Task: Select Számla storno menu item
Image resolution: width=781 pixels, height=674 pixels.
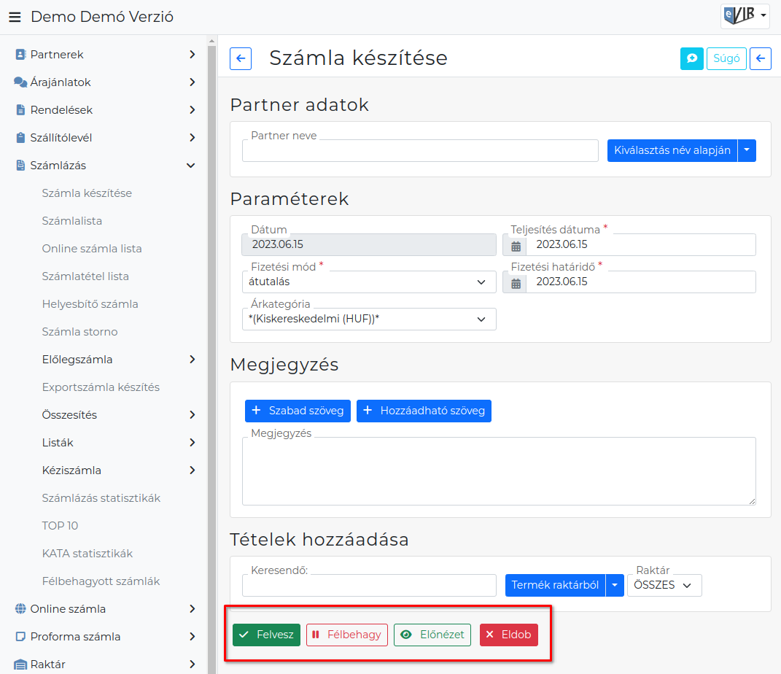Action: [x=79, y=332]
